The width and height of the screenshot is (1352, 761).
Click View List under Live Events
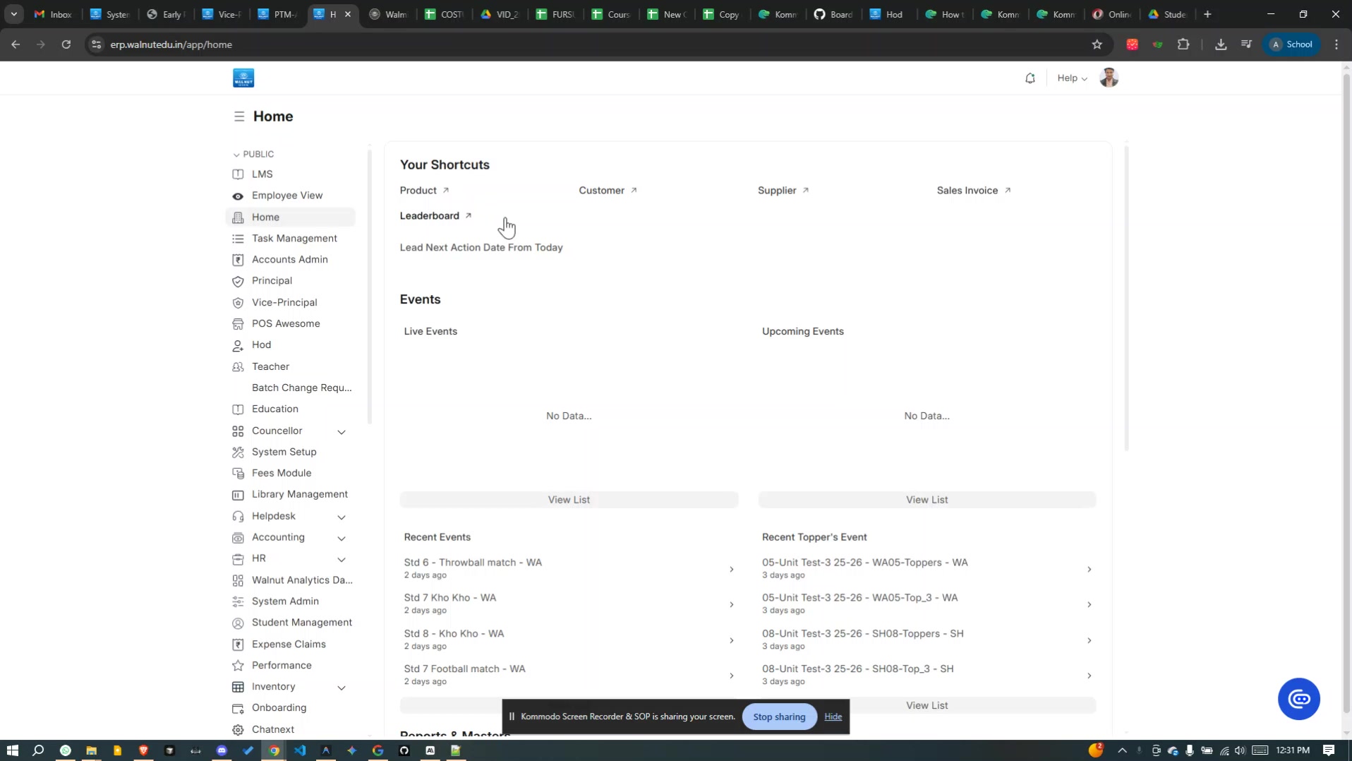point(568,500)
